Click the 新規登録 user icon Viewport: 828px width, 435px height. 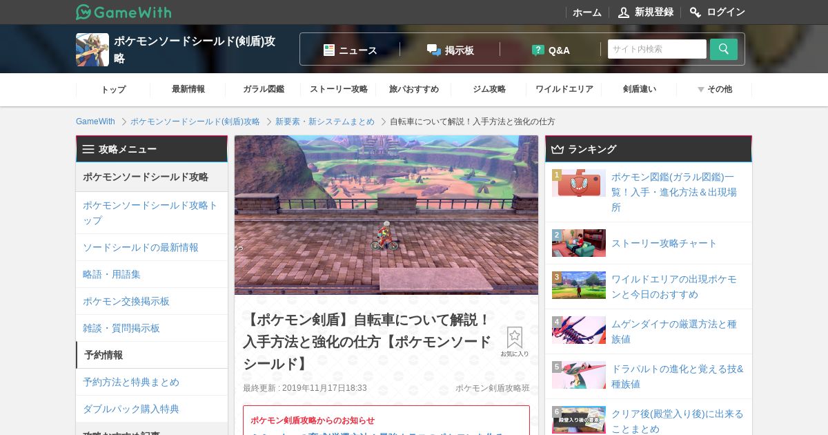tap(624, 12)
